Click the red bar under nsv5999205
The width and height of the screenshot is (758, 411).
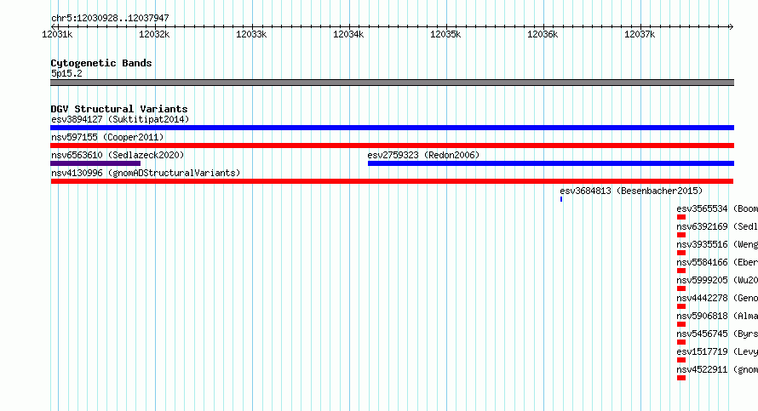click(681, 288)
